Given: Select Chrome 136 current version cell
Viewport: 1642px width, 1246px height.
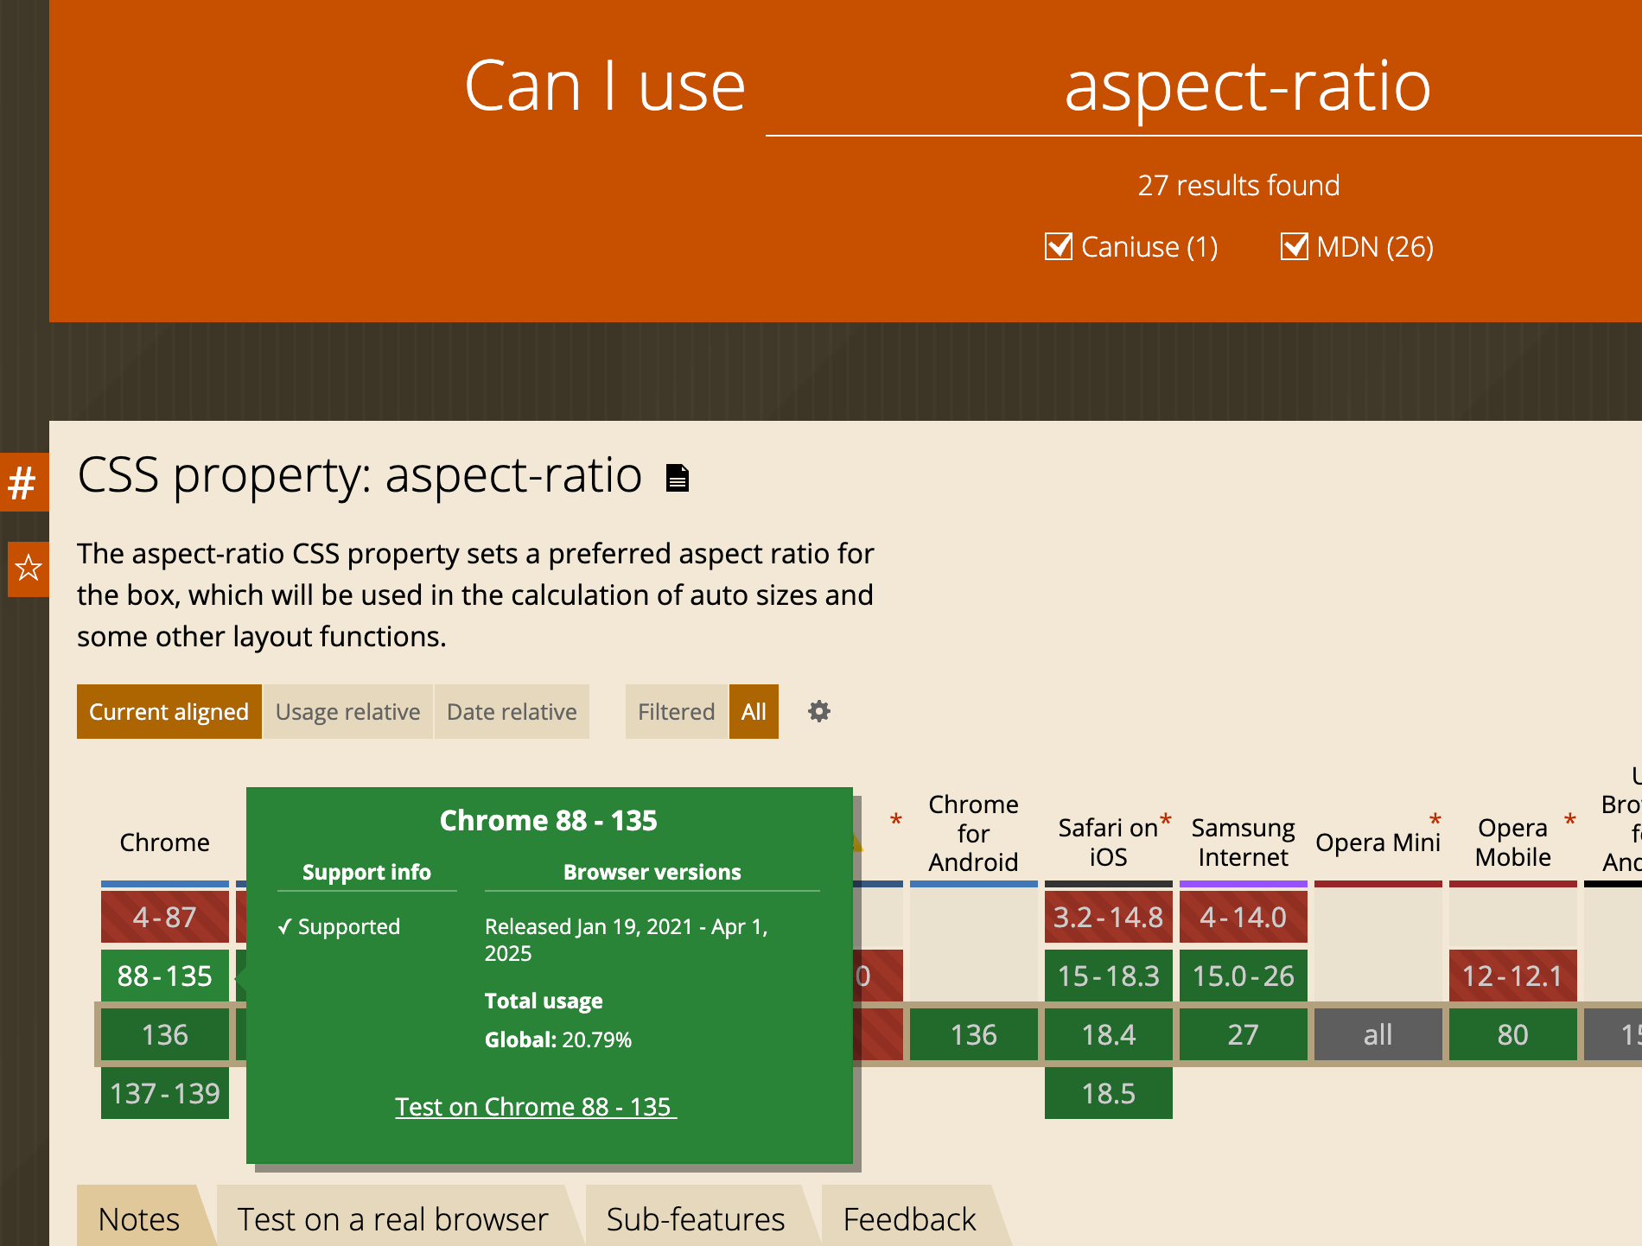Looking at the screenshot, I should tap(165, 1034).
